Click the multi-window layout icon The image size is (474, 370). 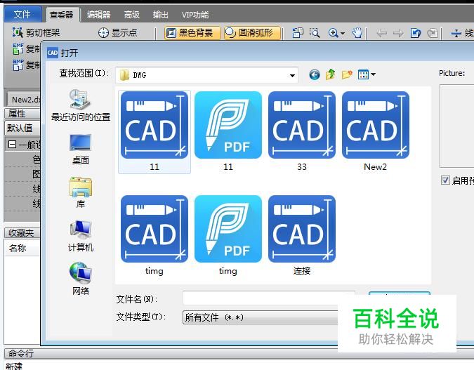pos(298,32)
